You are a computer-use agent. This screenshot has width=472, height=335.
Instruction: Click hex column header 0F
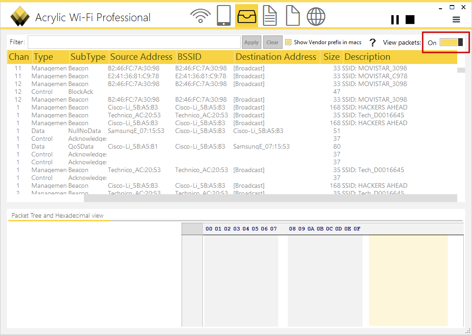click(x=357, y=229)
